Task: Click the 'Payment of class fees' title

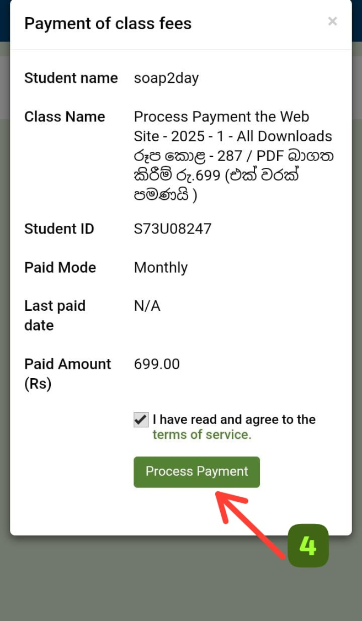Action: tap(108, 24)
